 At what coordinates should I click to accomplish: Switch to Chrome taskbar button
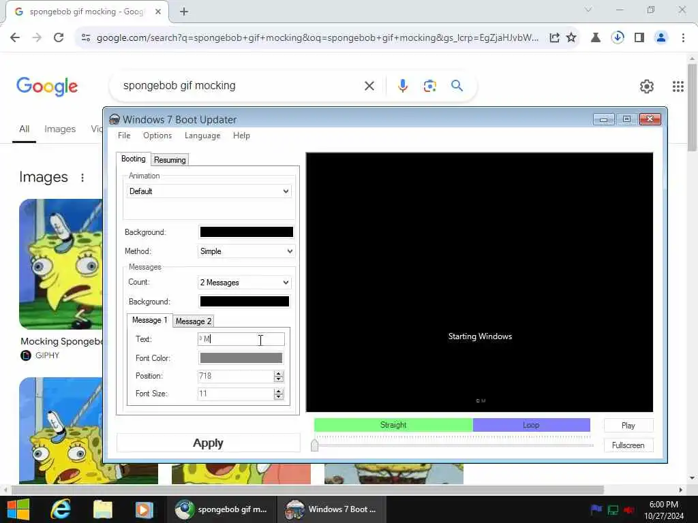[222, 509]
